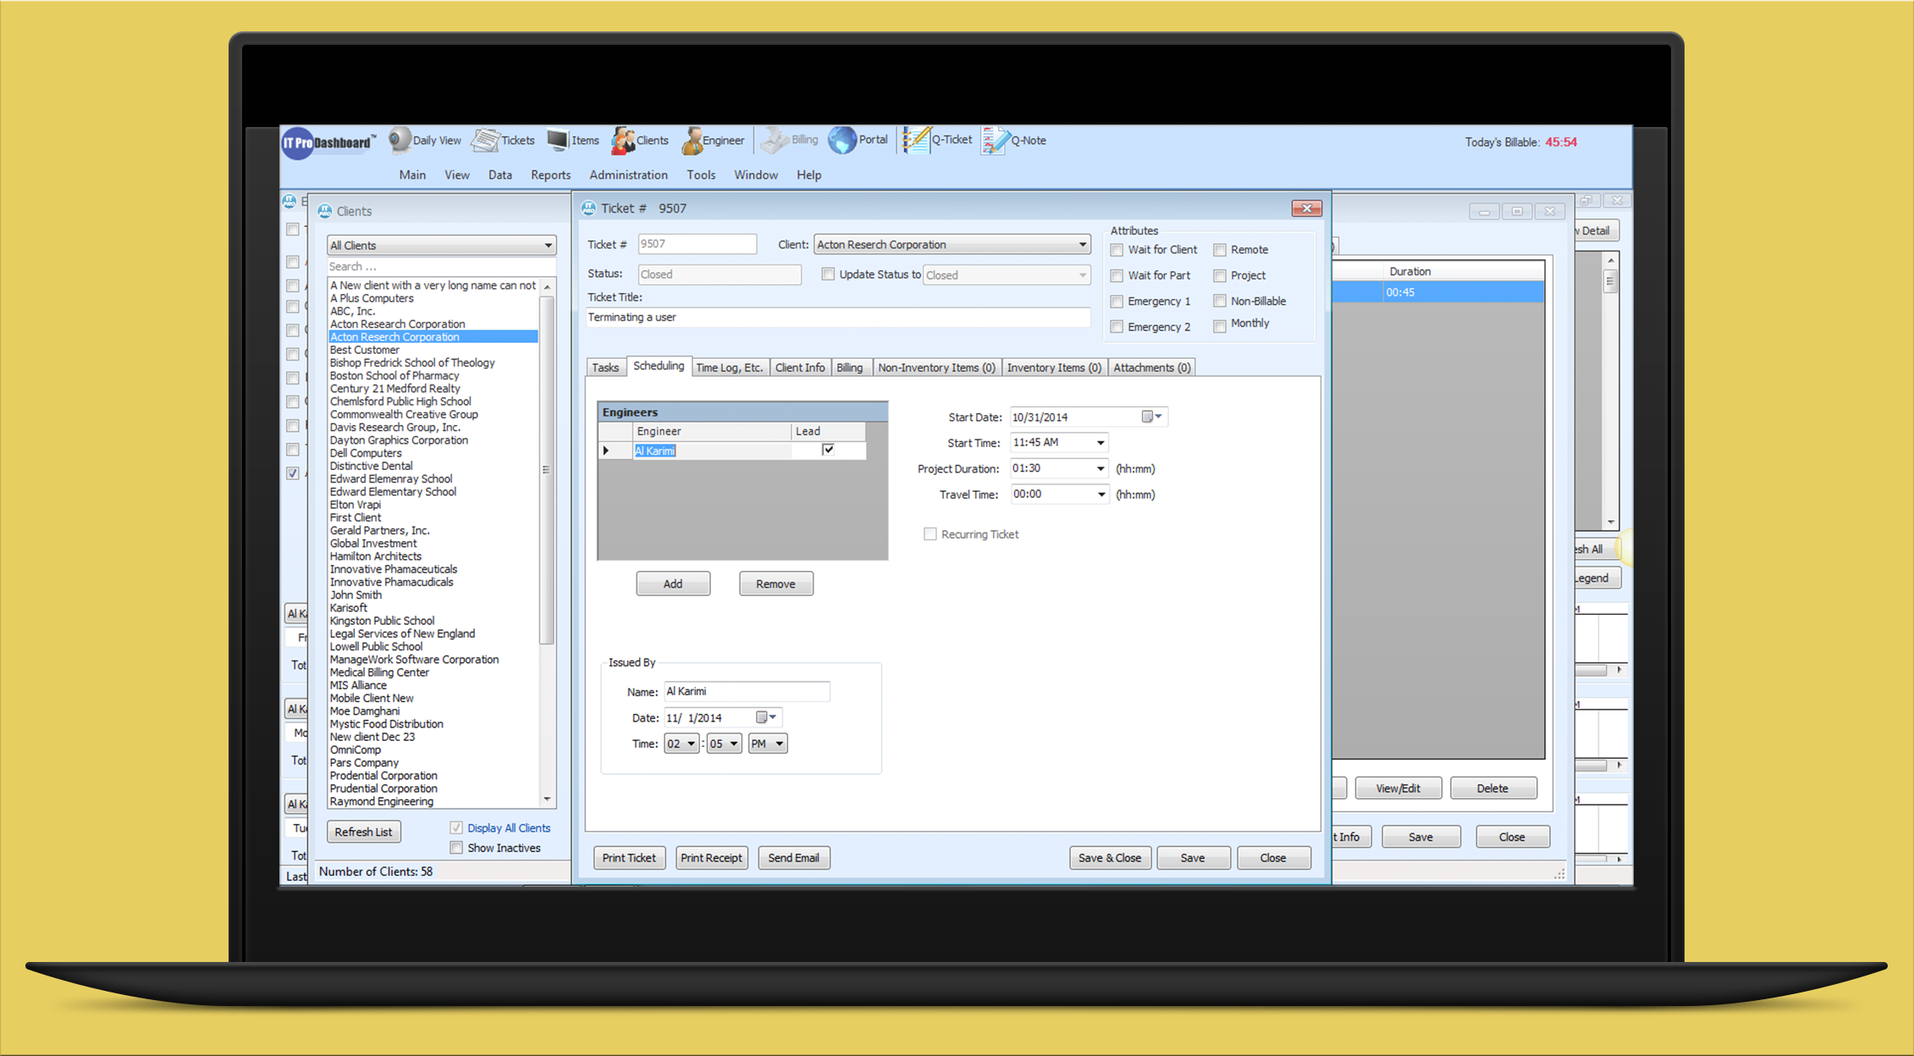Toggle the Show Inactives checkbox
Screen dimensions: 1914x1056
coord(457,848)
